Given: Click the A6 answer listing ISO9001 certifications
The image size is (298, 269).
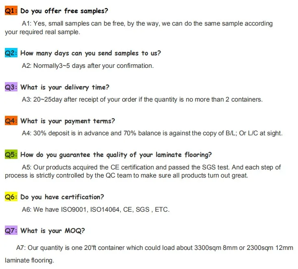Looking at the screenshot, I should coord(95,210).
